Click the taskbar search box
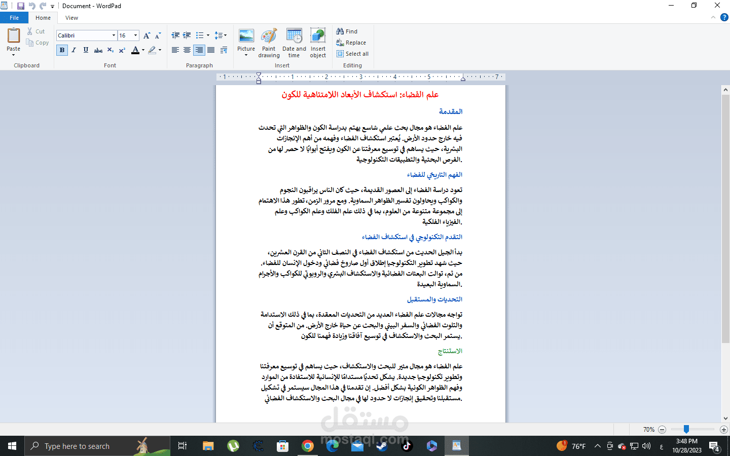This screenshot has width=730, height=456. pos(97,446)
